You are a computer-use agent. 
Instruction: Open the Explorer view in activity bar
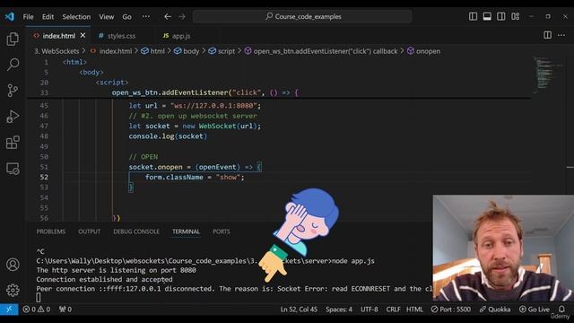tap(13, 39)
